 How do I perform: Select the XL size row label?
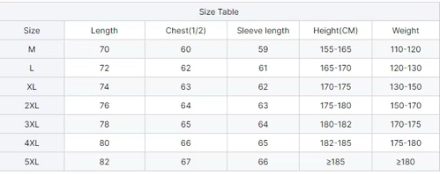[32, 87]
